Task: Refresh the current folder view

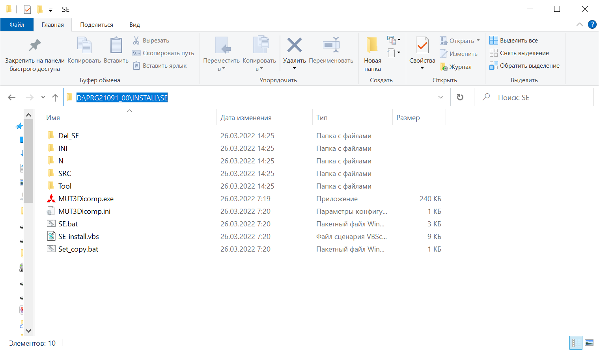Action: [x=460, y=97]
